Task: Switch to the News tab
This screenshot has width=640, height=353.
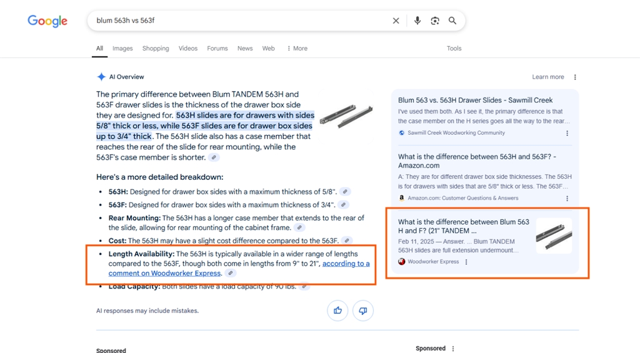Action: coord(245,48)
